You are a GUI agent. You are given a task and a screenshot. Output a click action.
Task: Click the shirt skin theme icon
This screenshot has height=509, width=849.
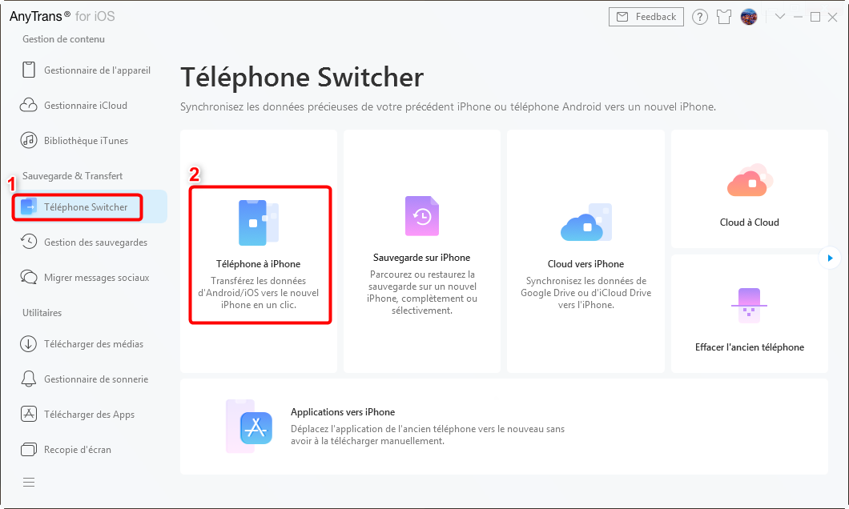click(724, 17)
